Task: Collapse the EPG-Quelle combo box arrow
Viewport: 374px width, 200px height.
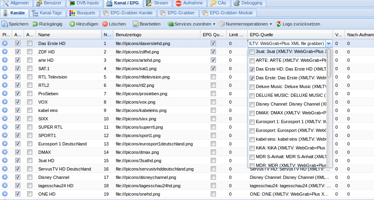Action: coord(329,43)
